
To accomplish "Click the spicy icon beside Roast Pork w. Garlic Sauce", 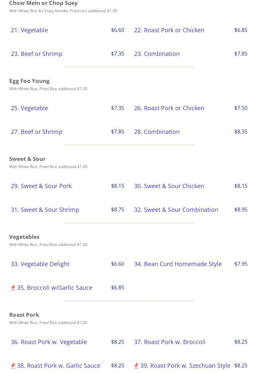I will point(13,366).
